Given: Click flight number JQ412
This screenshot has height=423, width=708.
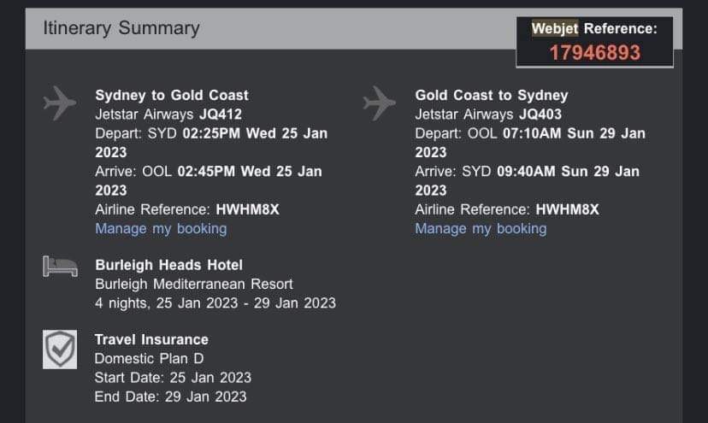Looking at the screenshot, I should coord(227,115).
